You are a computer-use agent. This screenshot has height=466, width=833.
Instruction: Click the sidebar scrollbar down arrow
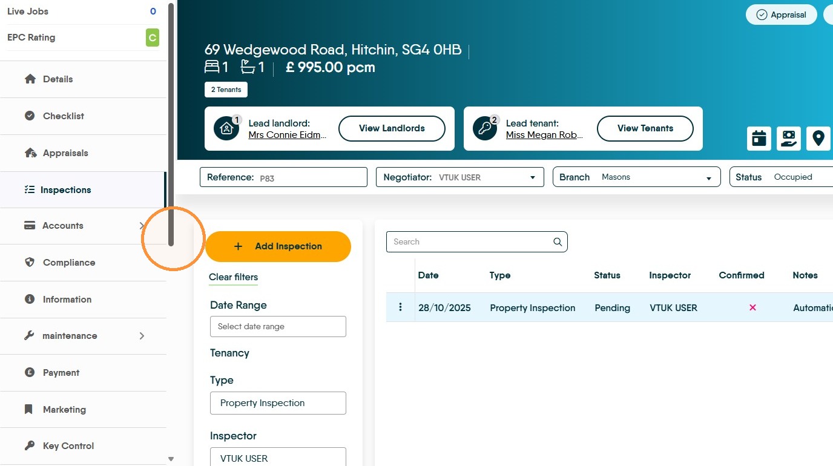(171, 459)
